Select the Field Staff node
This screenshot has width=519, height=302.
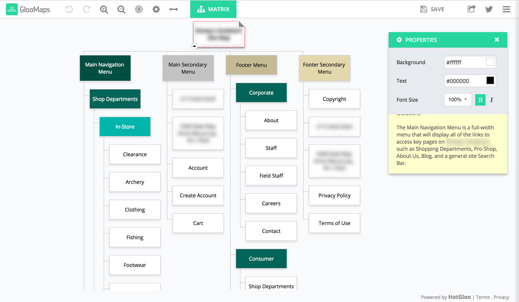point(271,176)
